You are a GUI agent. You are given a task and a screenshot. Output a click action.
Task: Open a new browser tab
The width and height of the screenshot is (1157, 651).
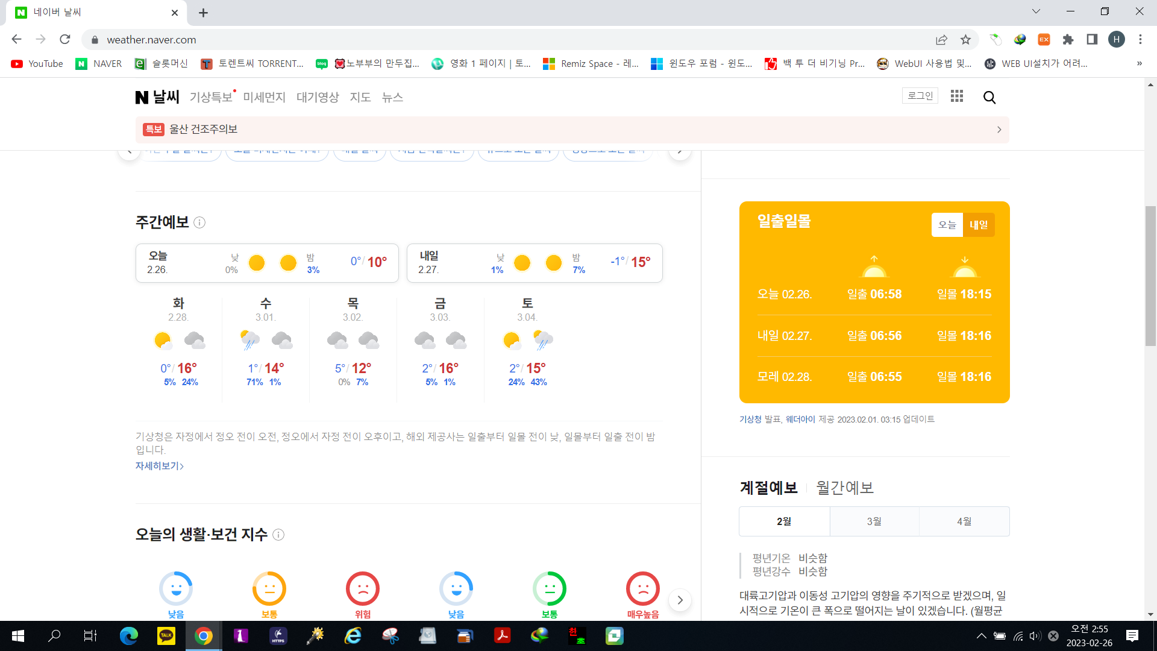pyautogui.click(x=204, y=13)
